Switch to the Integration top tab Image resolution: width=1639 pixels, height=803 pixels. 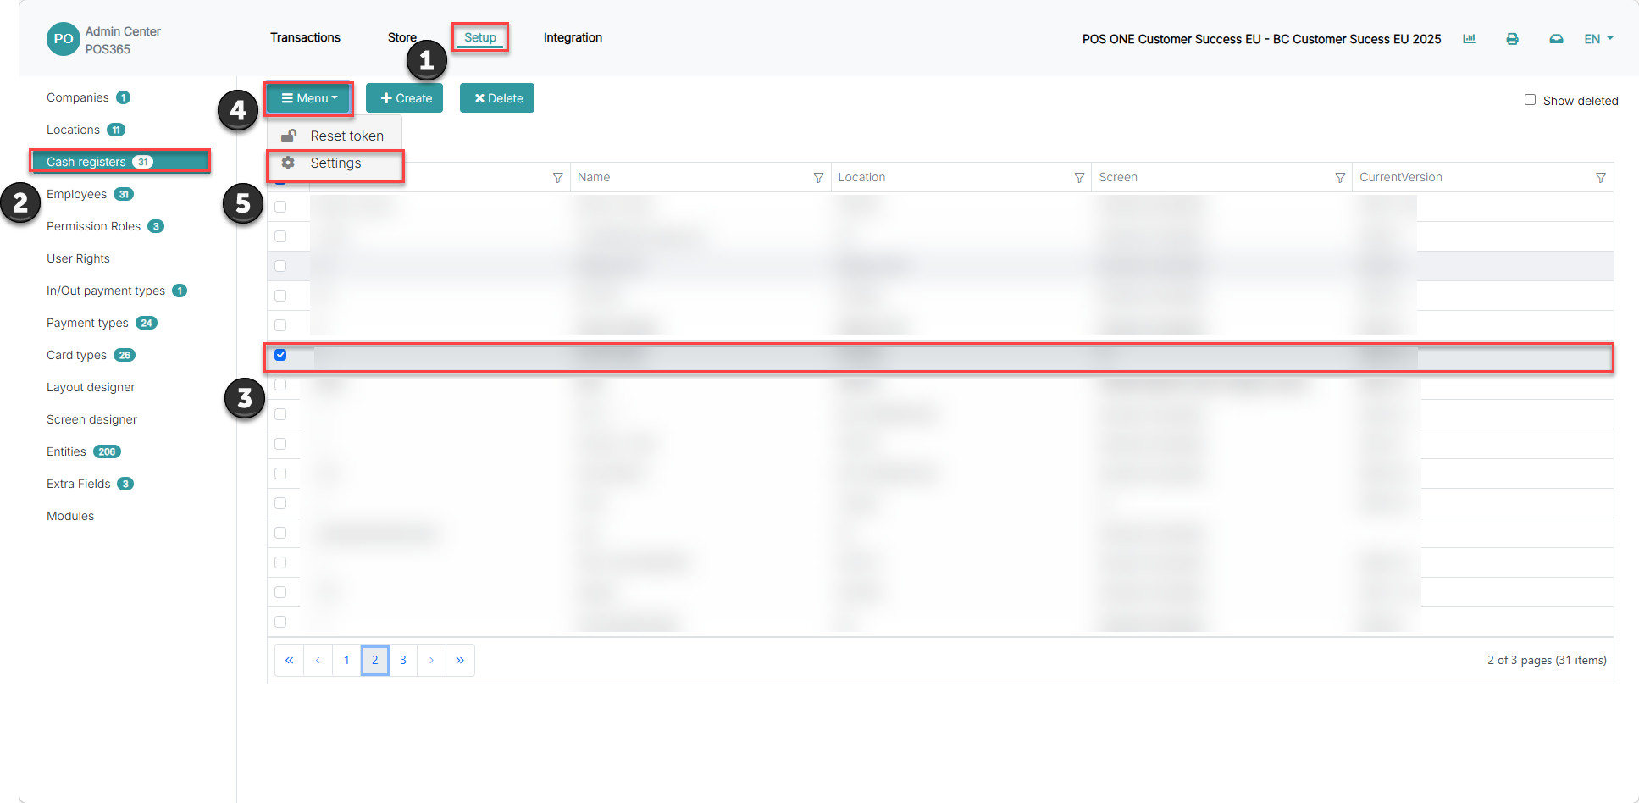click(x=573, y=37)
